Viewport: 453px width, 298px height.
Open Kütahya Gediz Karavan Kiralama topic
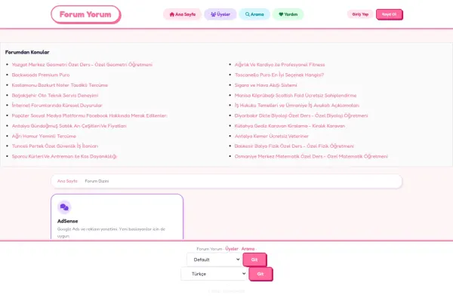point(290,126)
